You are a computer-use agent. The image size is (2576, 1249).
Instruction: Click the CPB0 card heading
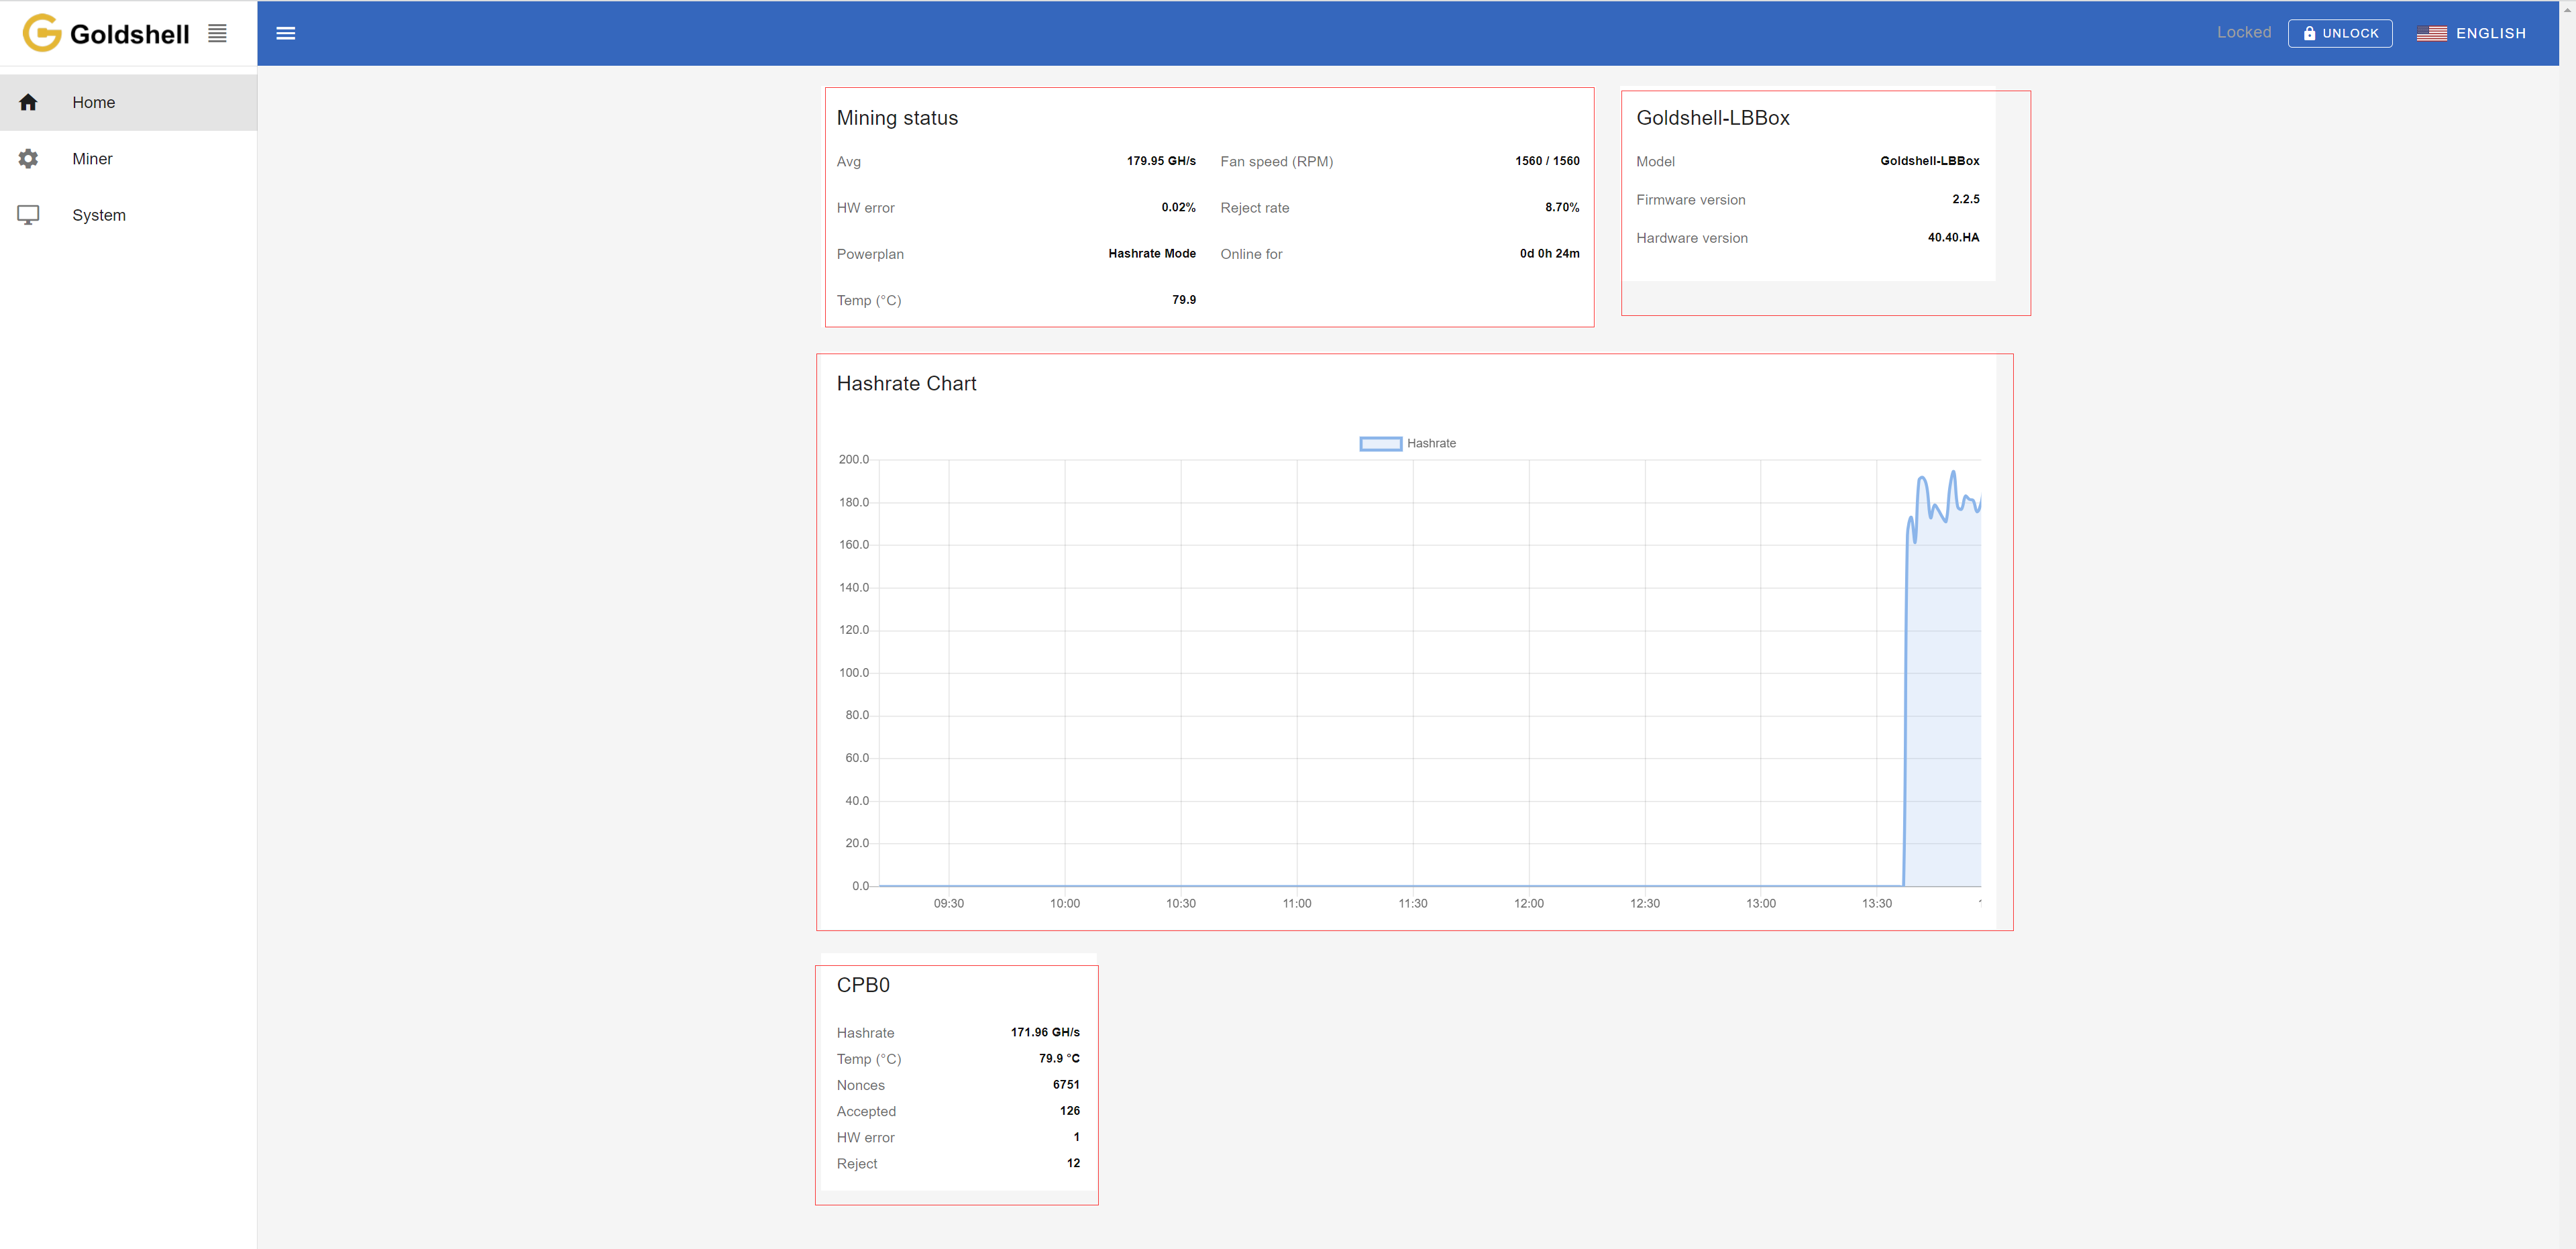tap(863, 986)
